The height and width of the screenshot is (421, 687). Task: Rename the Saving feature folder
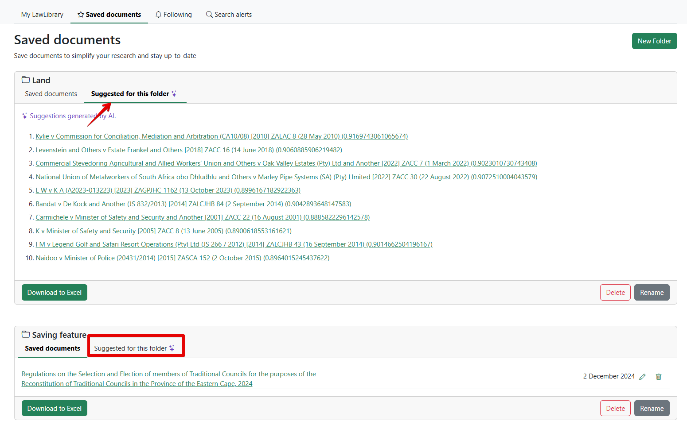pyautogui.click(x=652, y=409)
